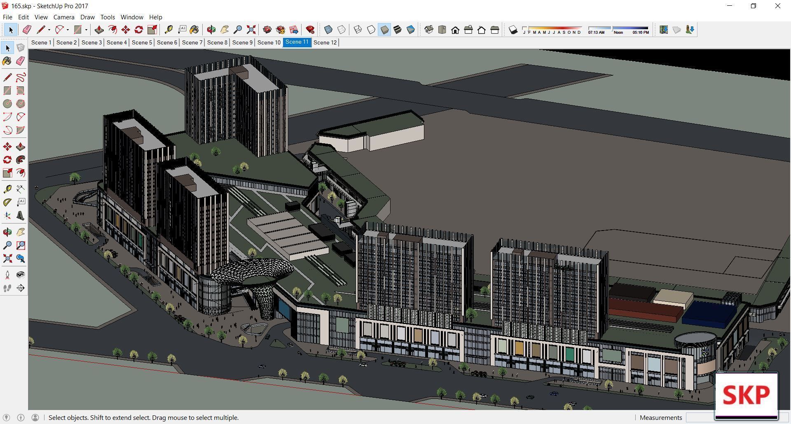Viewport: 791px width, 424px height.
Task: Expand the Line tool dropdown arrow
Action: [x=49, y=30]
